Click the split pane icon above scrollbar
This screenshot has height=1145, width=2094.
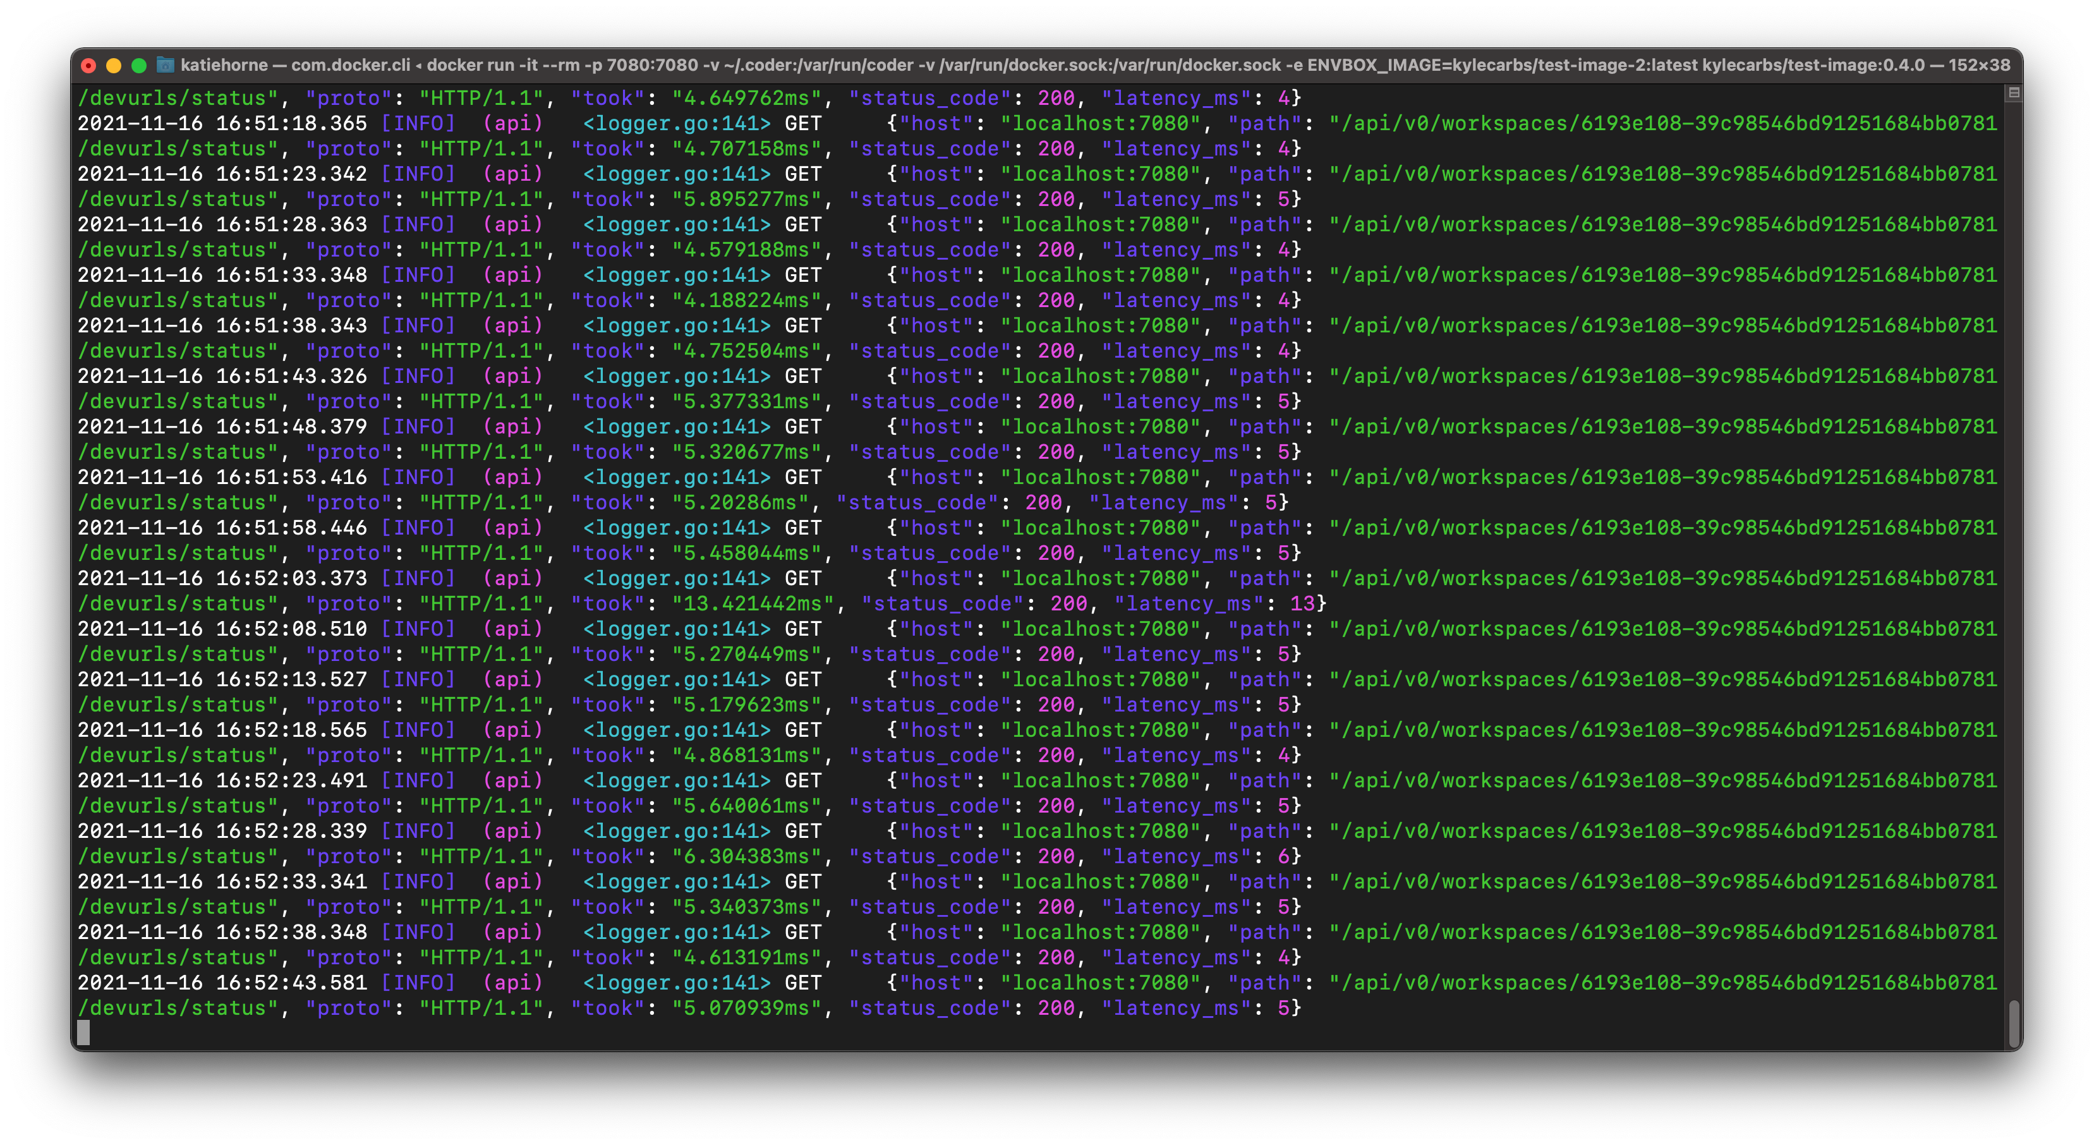coord(2014,93)
